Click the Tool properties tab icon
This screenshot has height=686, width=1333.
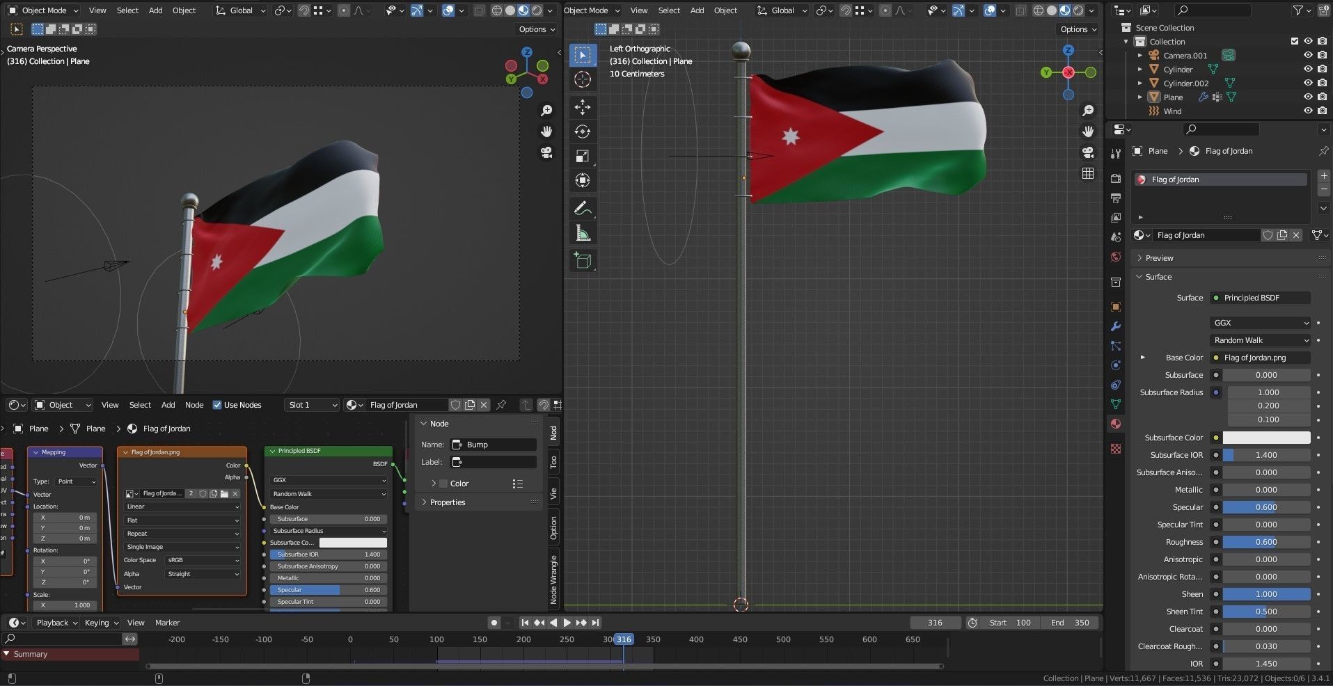click(x=1116, y=154)
